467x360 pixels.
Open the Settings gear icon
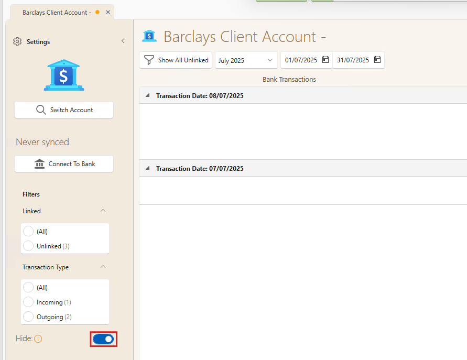click(17, 42)
